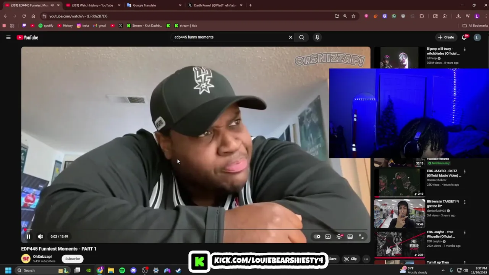Viewport: 489px width, 275px height.
Task: Open the OhSnizzap! channel name link
Action: click(42, 257)
